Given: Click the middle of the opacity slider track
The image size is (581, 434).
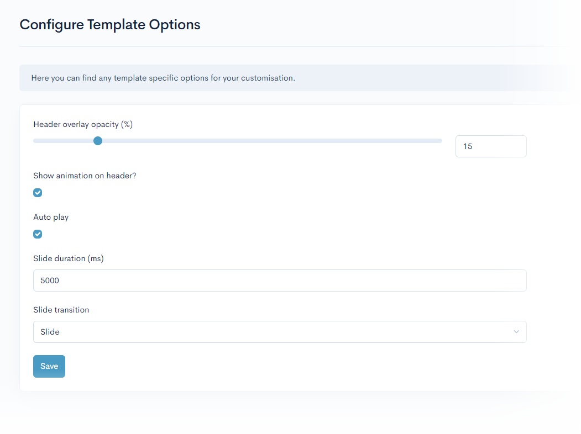Looking at the screenshot, I should [238, 141].
